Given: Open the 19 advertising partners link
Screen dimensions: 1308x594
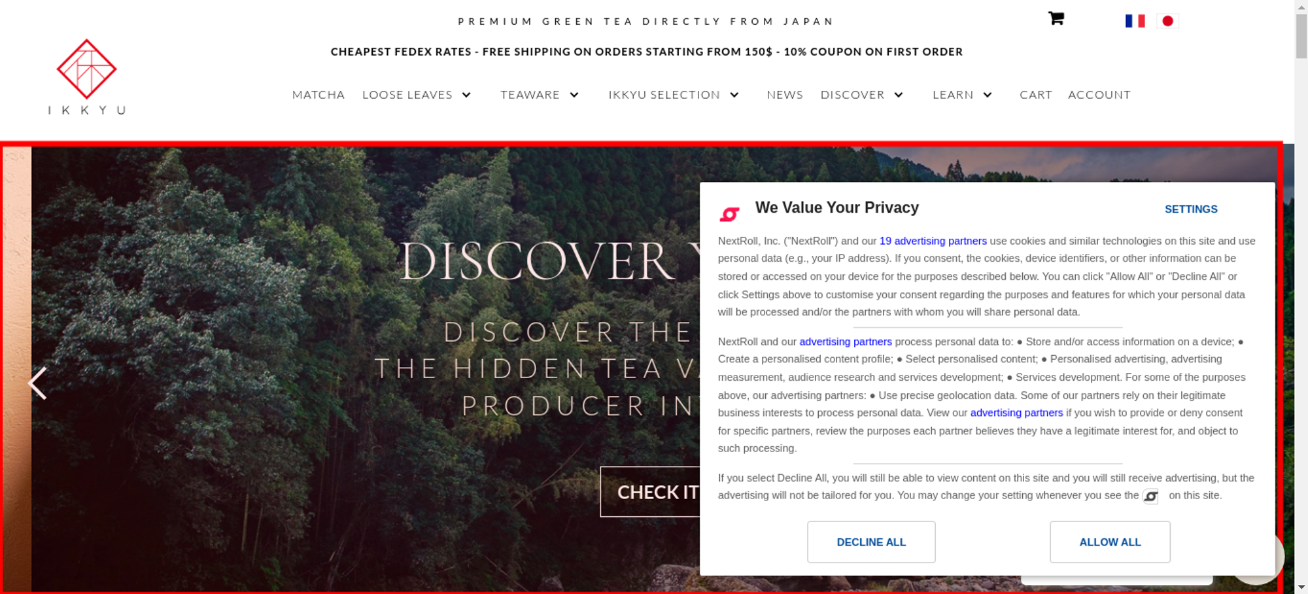Looking at the screenshot, I should [933, 241].
